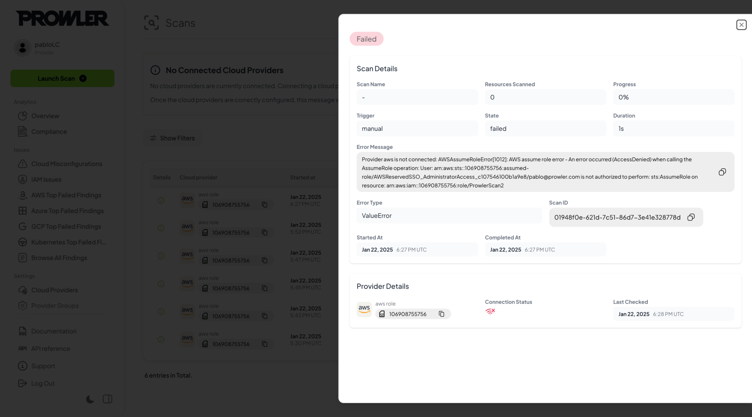Viewport: 752px width, 417px height.
Task: Collapse the sidebar panel toggle
Action: (108, 399)
